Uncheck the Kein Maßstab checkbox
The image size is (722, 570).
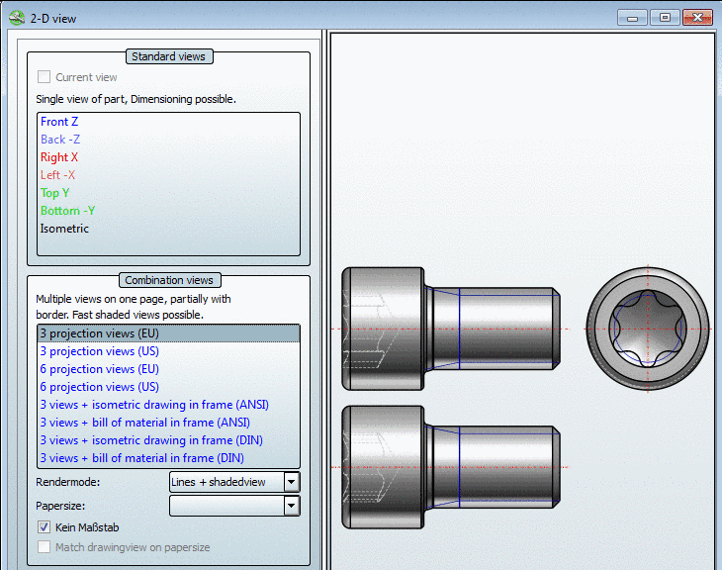pyautogui.click(x=44, y=527)
